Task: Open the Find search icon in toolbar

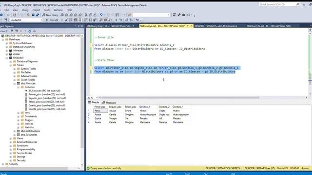Action: pos(130,15)
